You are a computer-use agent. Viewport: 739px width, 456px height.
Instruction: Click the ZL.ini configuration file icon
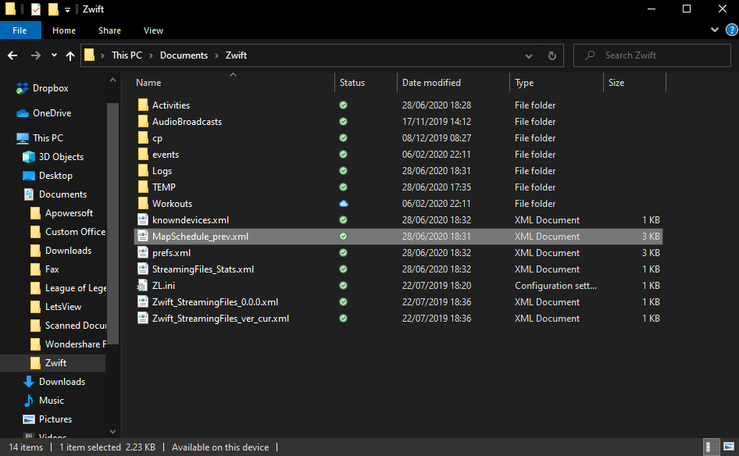coord(142,286)
